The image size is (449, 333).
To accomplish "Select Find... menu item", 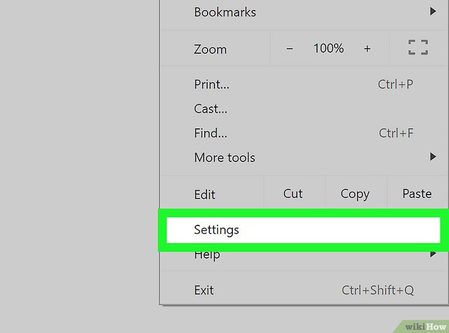I will (211, 133).
